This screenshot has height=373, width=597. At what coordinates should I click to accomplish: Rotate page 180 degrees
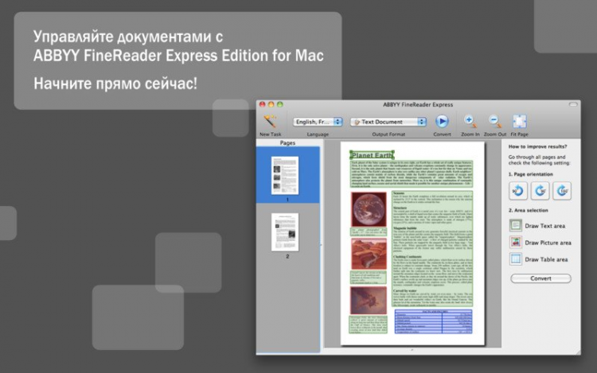[x=562, y=191]
